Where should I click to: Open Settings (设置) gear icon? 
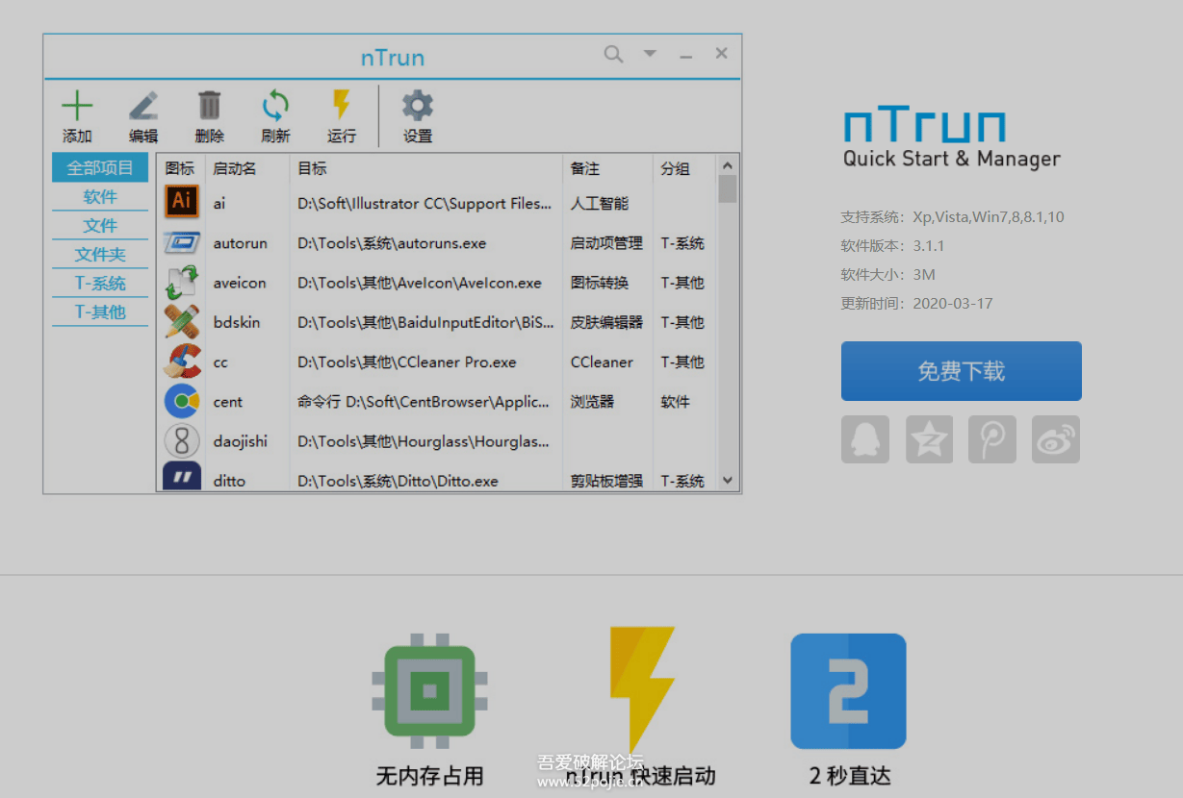(x=417, y=106)
